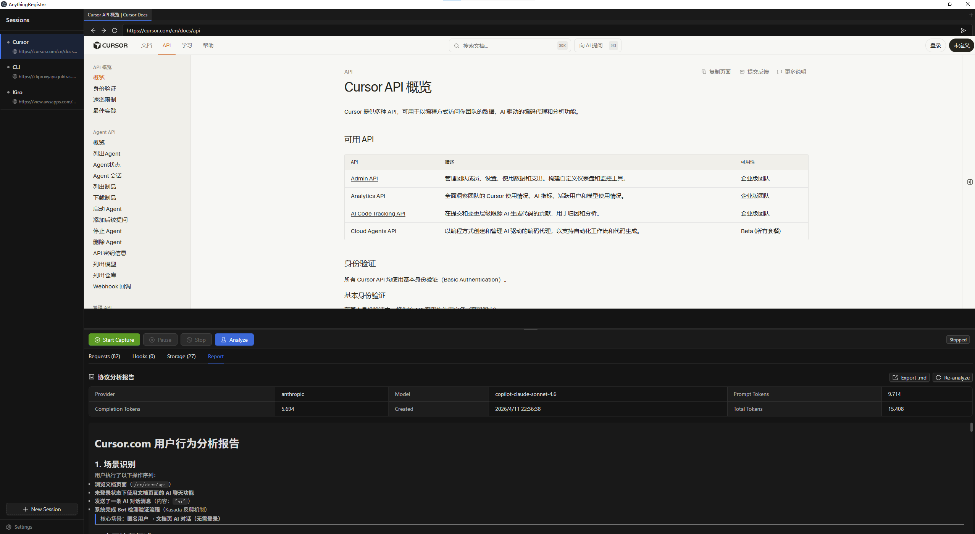Open the Storage (27) tab
The image size is (975, 534).
181,356
